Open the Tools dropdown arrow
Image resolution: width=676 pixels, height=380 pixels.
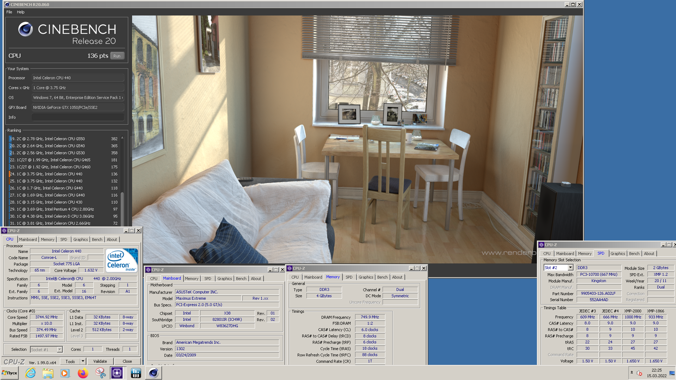tap(83, 361)
